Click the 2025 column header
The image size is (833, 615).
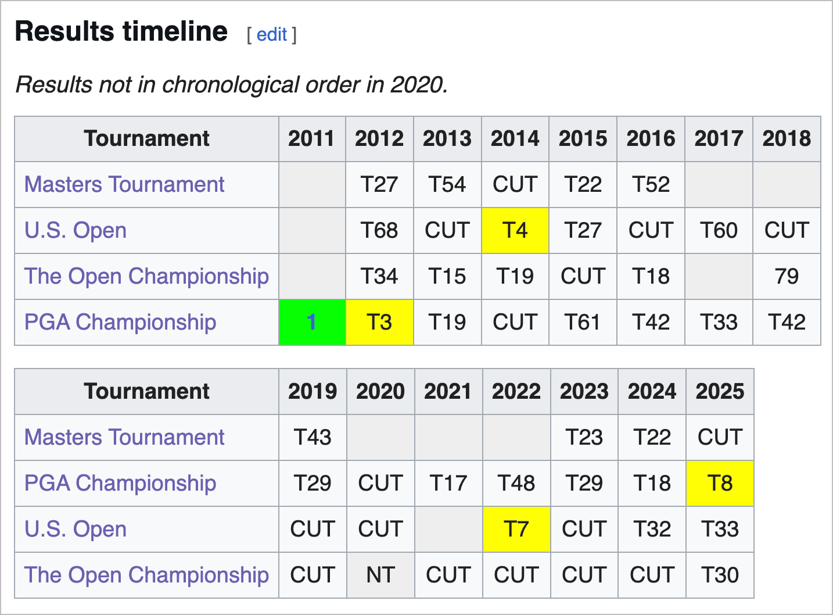[720, 392]
